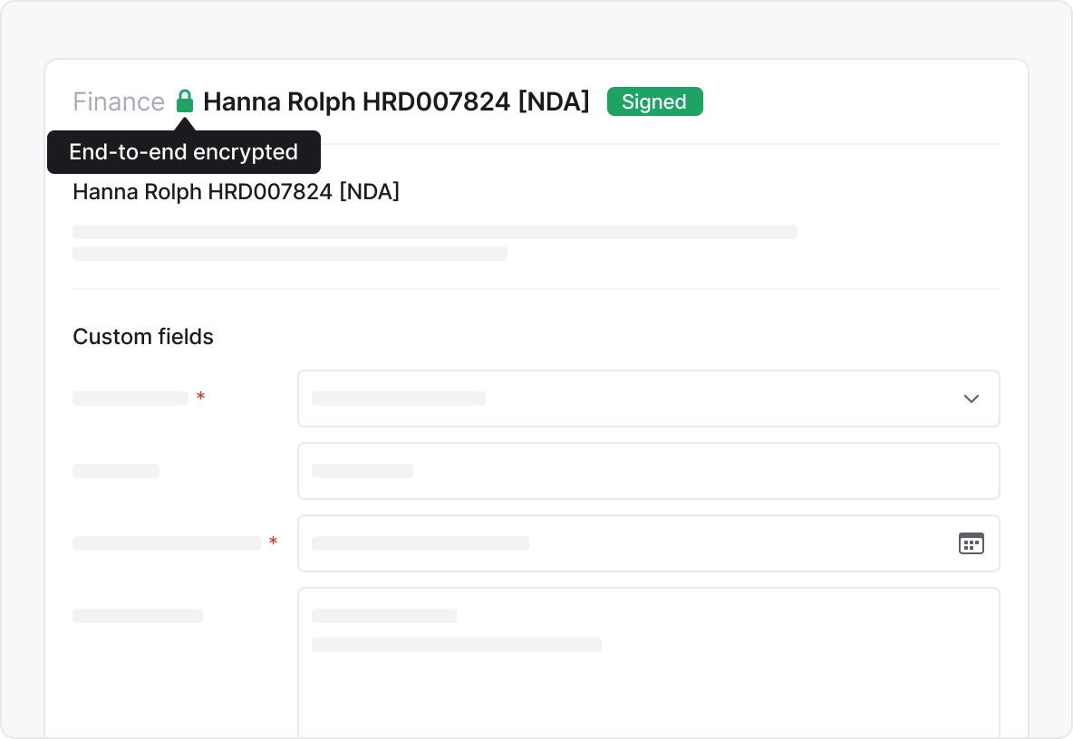Click inside the large multiline text area

pos(648,661)
